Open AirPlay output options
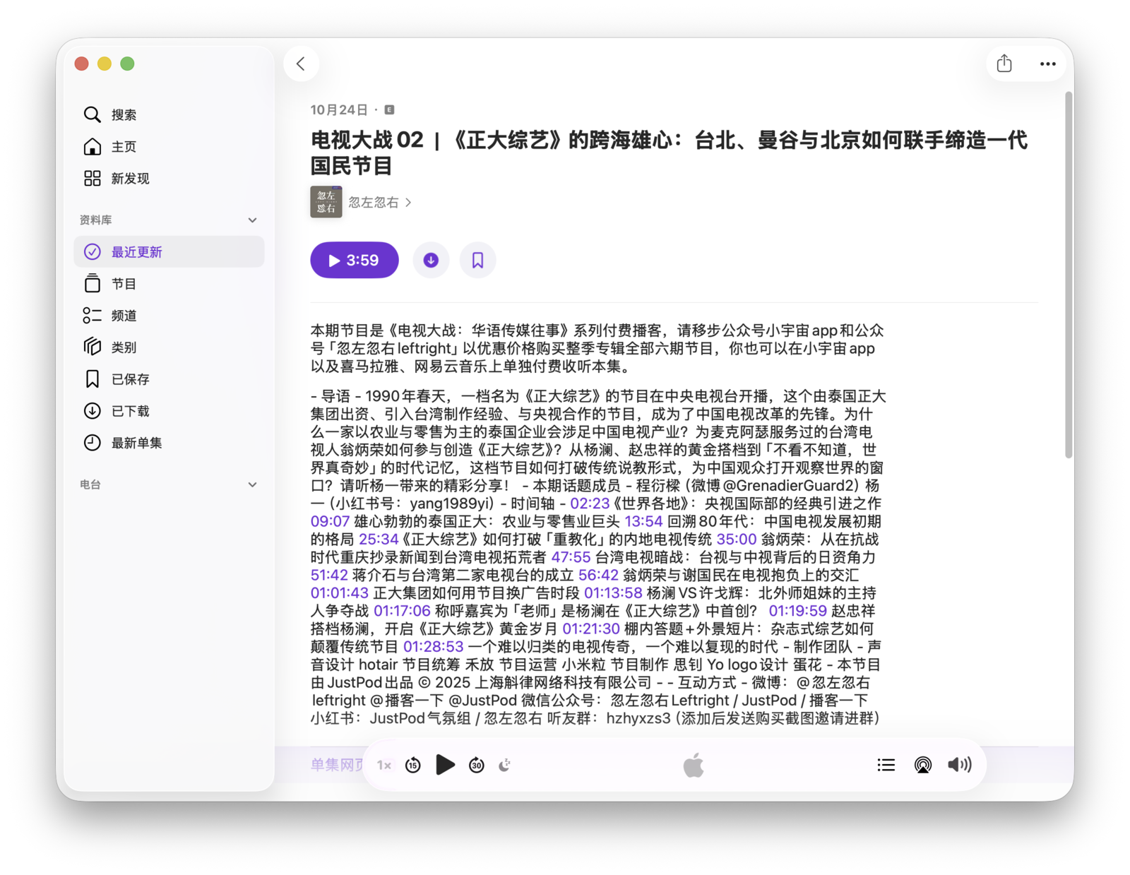Screen dimensions: 1130x875 (922, 765)
